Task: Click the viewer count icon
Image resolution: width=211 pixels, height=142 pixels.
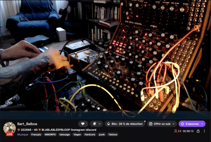Action: [175, 131]
